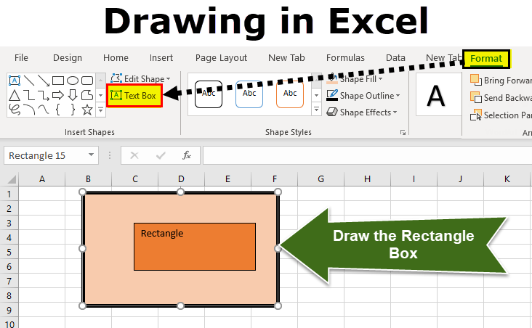532x328 pixels.
Task: Click the highlighted Text Box button
Action: pyautogui.click(x=134, y=95)
